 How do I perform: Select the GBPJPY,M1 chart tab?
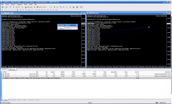click(x=5, y=69)
